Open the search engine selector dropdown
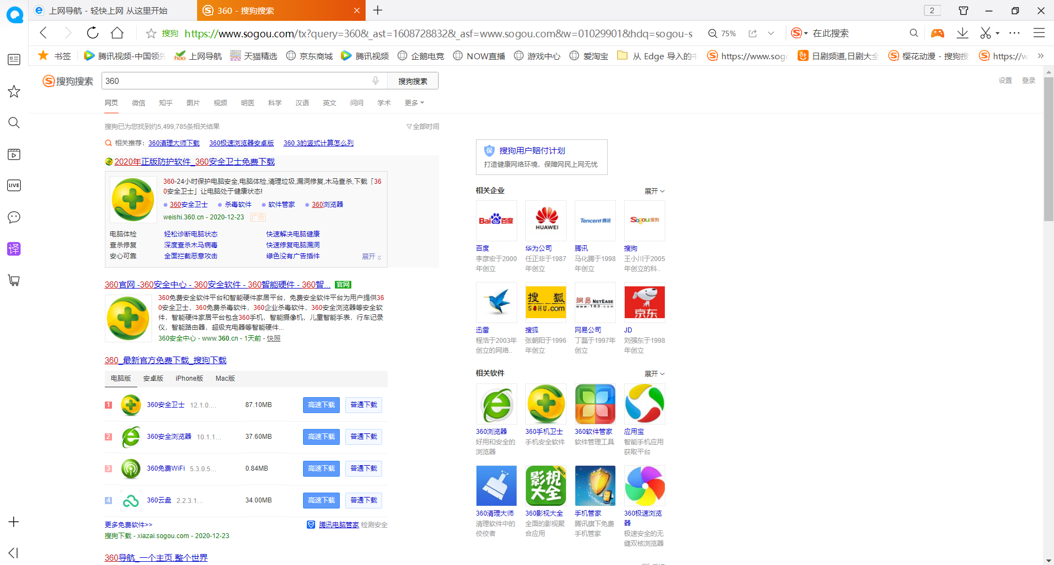Viewport: 1054px width, 565px height. (799, 33)
